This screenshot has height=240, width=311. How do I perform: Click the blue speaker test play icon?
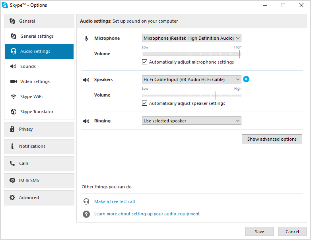[x=246, y=79]
